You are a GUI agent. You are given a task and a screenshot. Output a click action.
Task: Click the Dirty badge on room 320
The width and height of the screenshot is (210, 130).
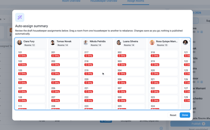click(155, 74)
